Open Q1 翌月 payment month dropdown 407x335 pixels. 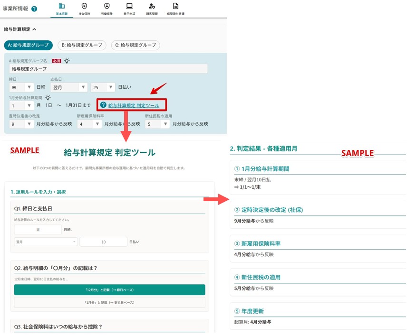pos(46,242)
